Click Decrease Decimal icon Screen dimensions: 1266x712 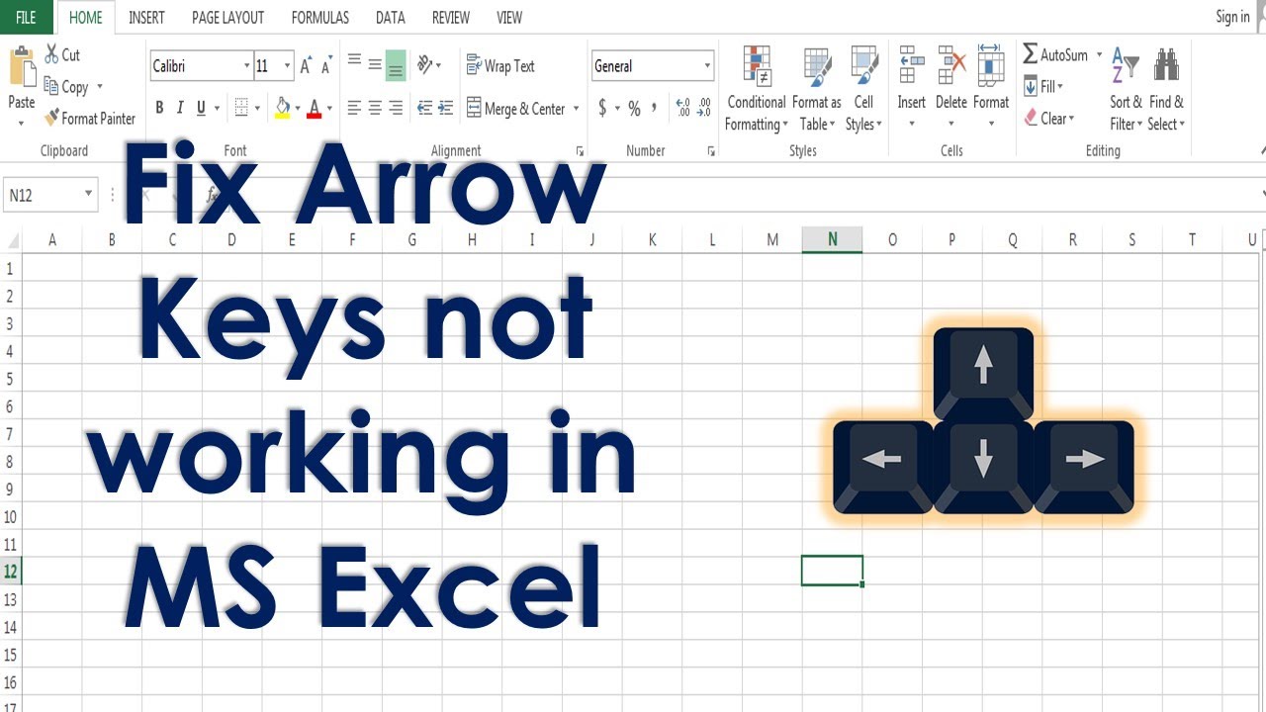click(704, 109)
